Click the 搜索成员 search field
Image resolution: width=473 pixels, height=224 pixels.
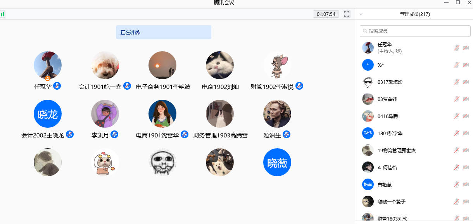415,31
